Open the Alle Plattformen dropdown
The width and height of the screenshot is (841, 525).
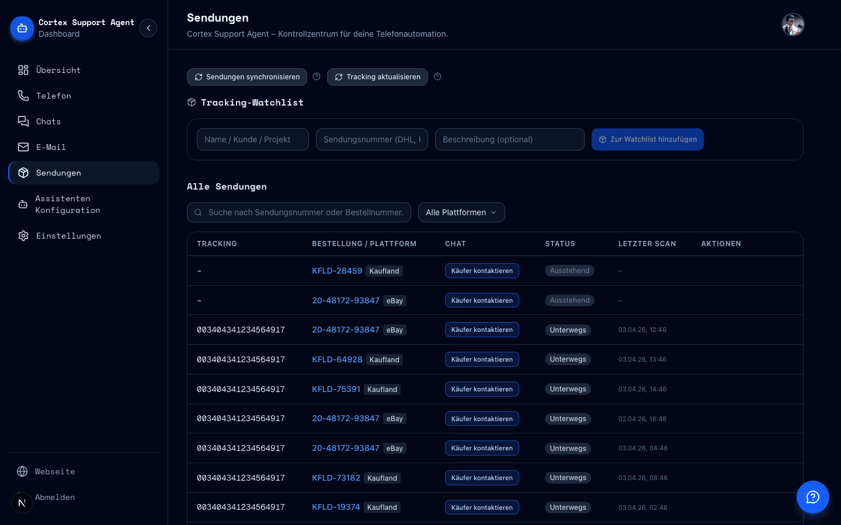coord(461,212)
